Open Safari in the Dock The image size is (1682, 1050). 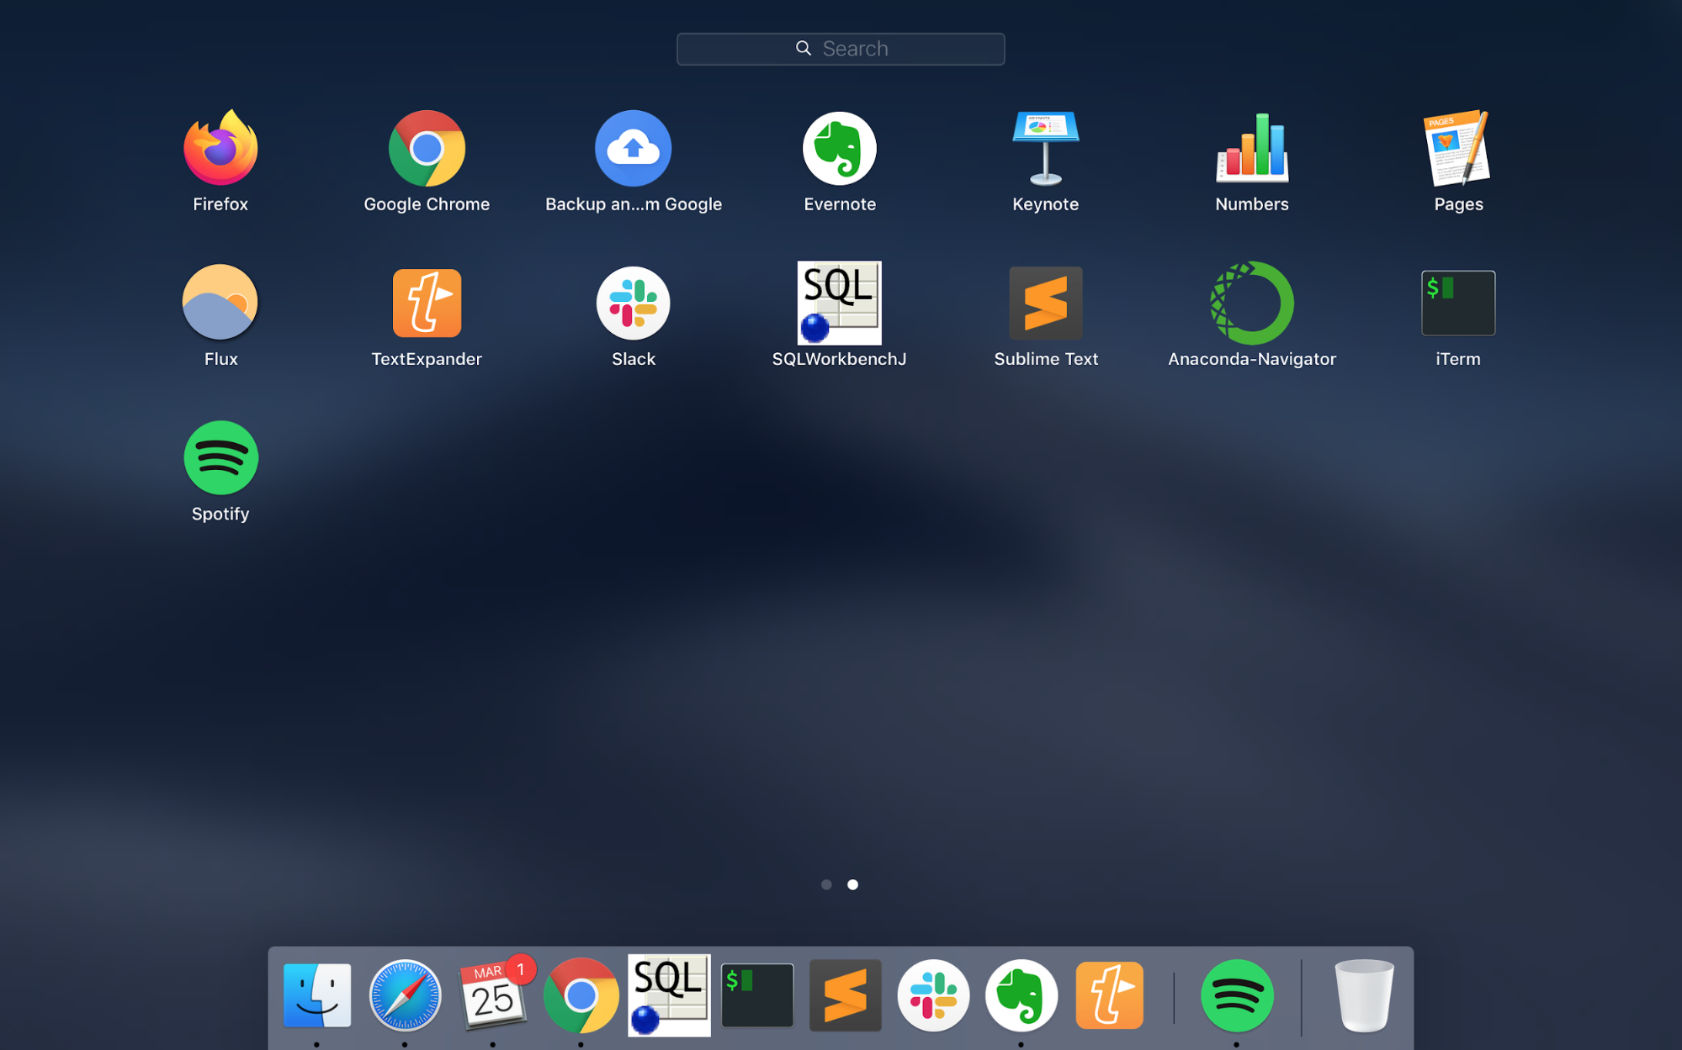[405, 995]
